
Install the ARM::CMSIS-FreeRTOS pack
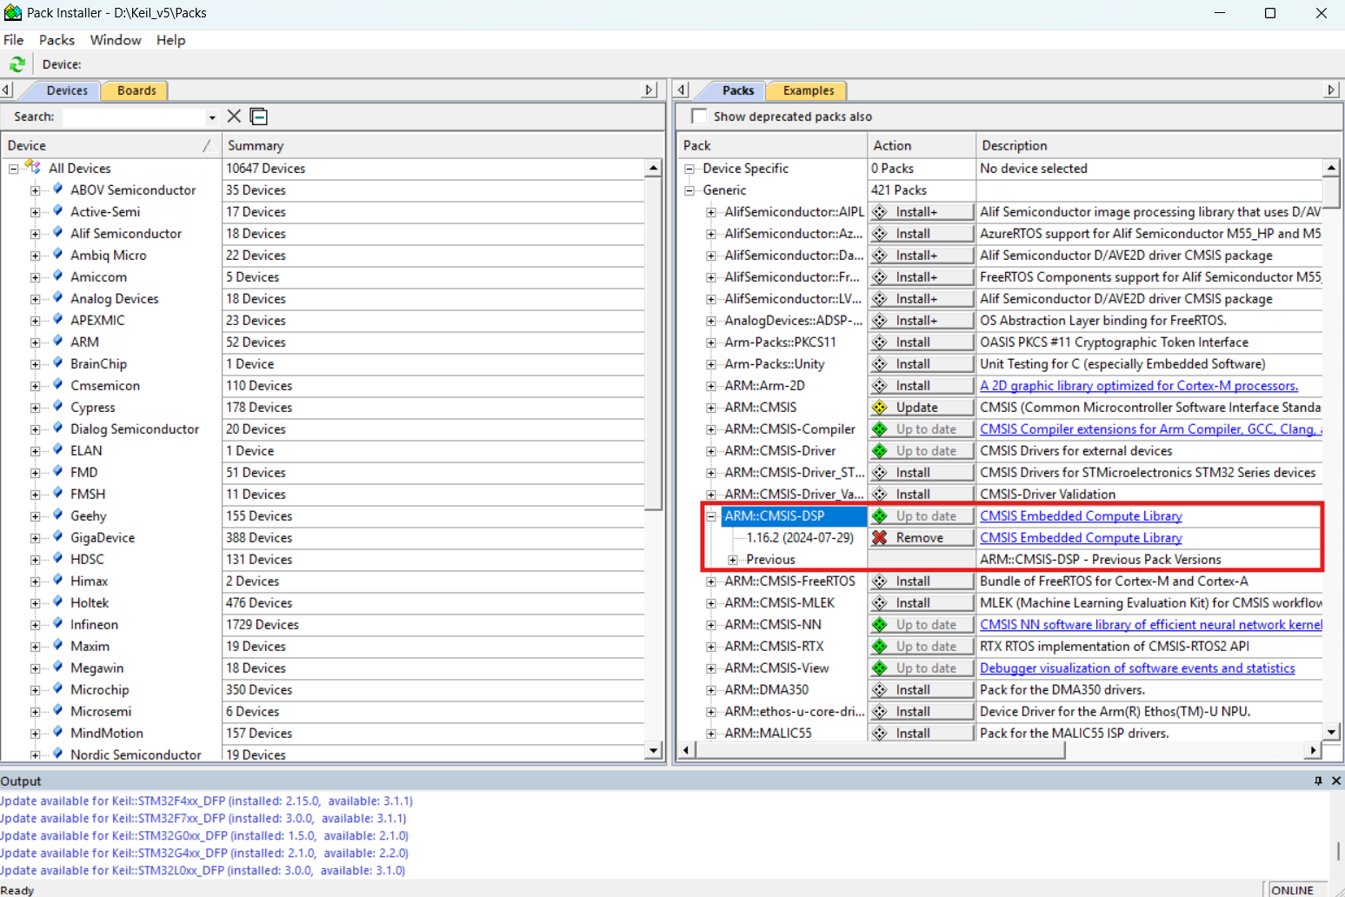(x=921, y=581)
